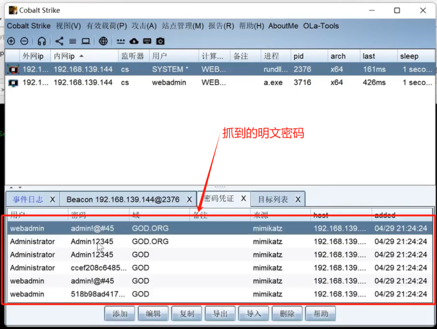Open the Cobalt Strike menu
This screenshot has height=329, width=437.
(29, 26)
